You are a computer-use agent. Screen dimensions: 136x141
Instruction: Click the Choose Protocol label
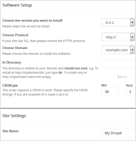[15, 35]
